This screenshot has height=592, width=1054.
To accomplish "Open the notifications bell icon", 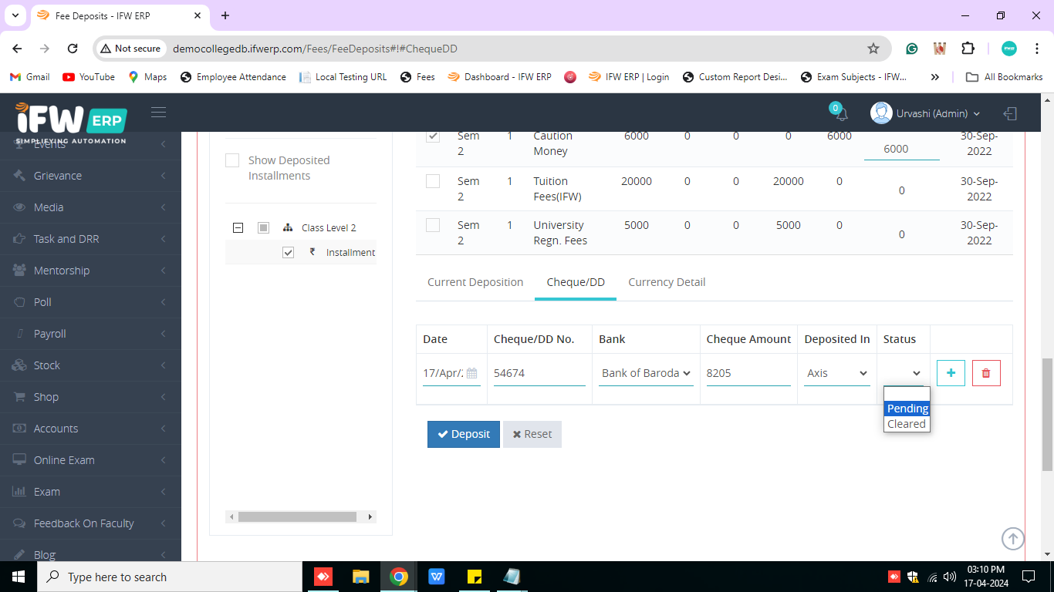I will coord(841,114).
